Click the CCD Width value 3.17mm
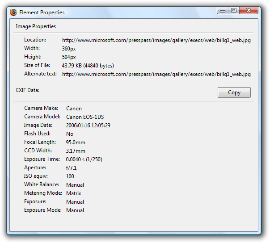270x243 pixels. 76,151
